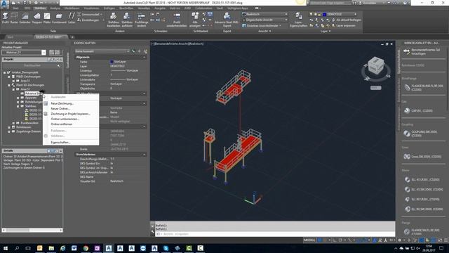Image resolution: width=449 pixels, height=253 pixels.
Task: Open Stahlbau bearbeiten tool
Action: (114, 20)
